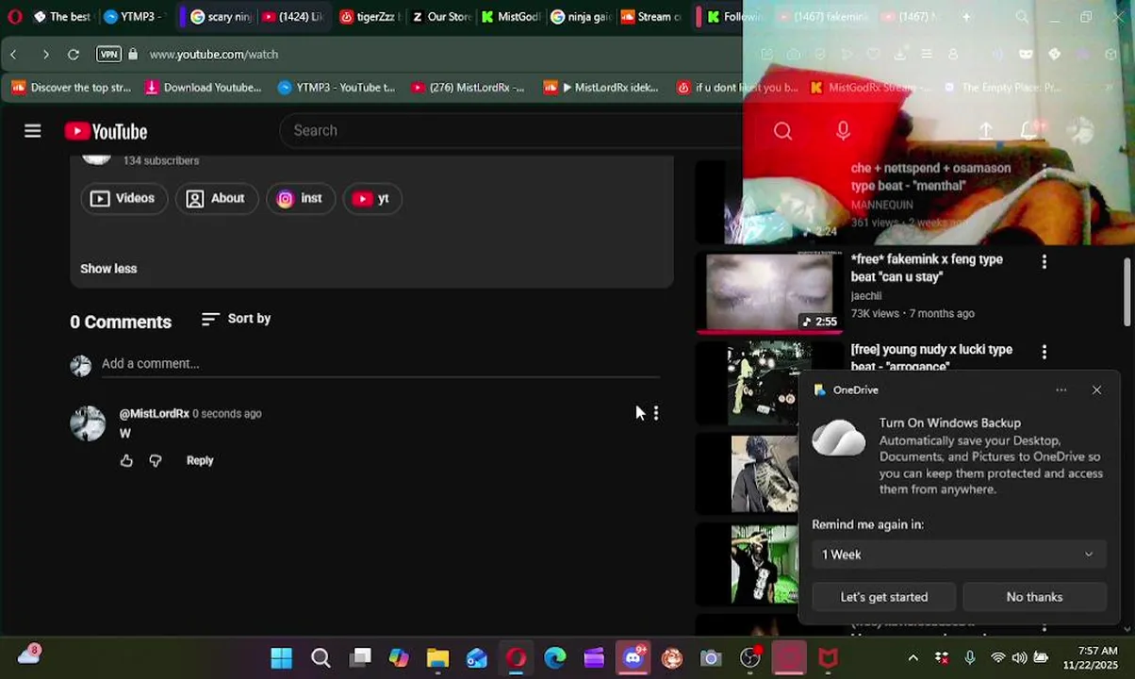Toggle the Opera VPN badge
The image size is (1135, 679).
[x=109, y=55]
